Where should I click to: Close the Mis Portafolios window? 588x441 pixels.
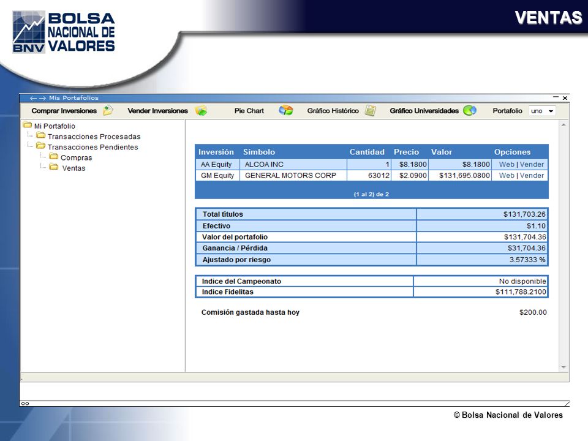(565, 98)
